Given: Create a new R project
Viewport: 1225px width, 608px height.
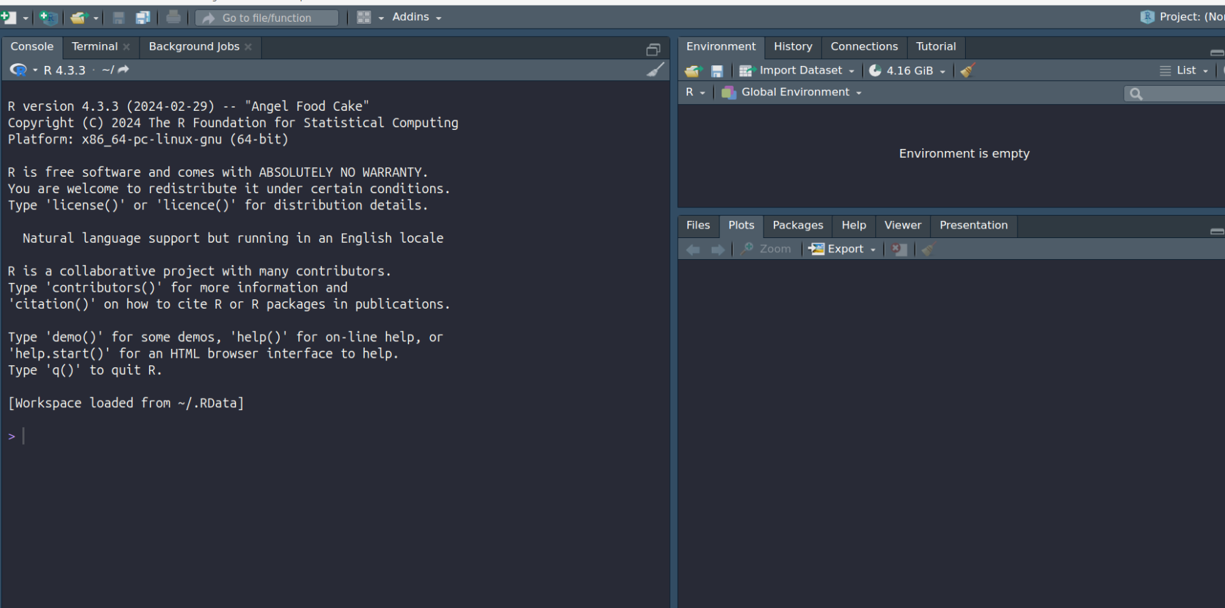Looking at the screenshot, I should [48, 18].
